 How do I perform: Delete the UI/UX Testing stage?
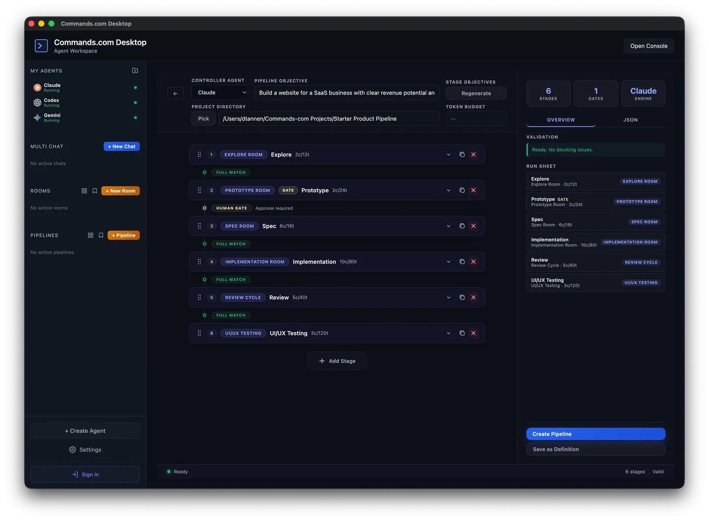pos(473,333)
